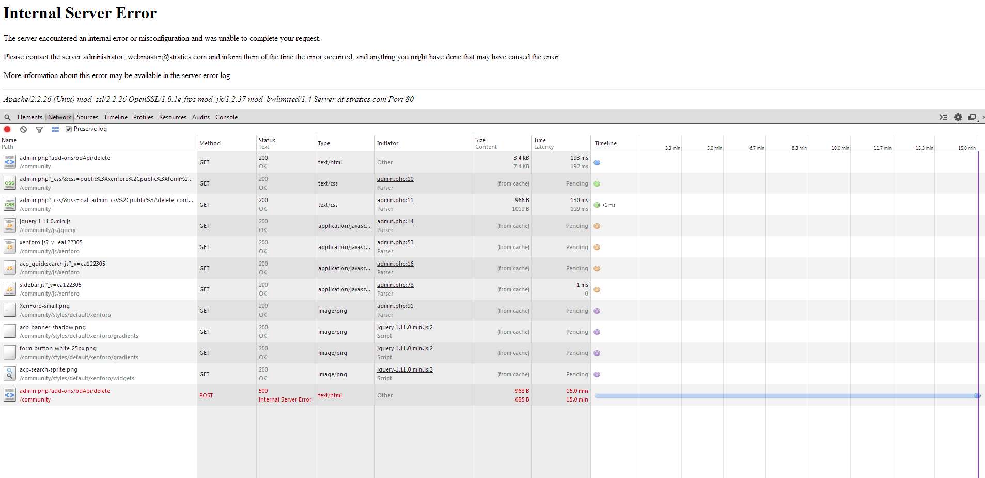The height and width of the screenshot is (478, 985).
Task: Open the network filter funnel
Action: coord(39,129)
